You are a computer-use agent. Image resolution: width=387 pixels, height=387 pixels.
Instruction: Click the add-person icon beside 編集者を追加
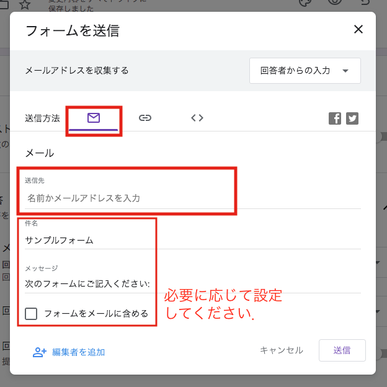click(40, 352)
